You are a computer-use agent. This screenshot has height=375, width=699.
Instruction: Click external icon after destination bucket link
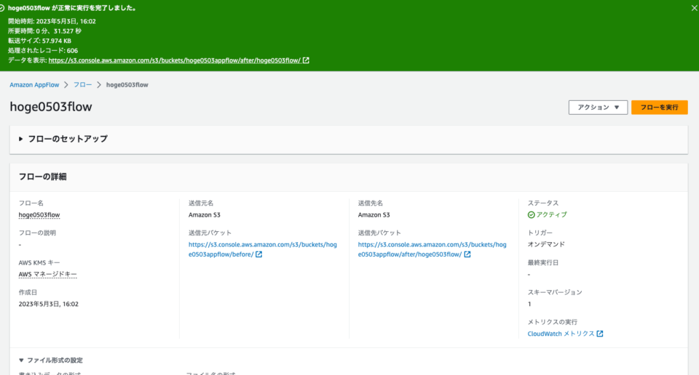click(x=467, y=254)
